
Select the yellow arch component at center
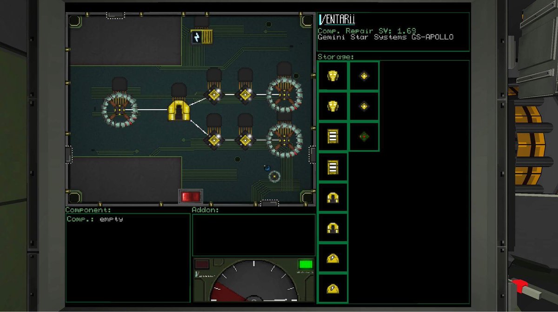(x=179, y=111)
